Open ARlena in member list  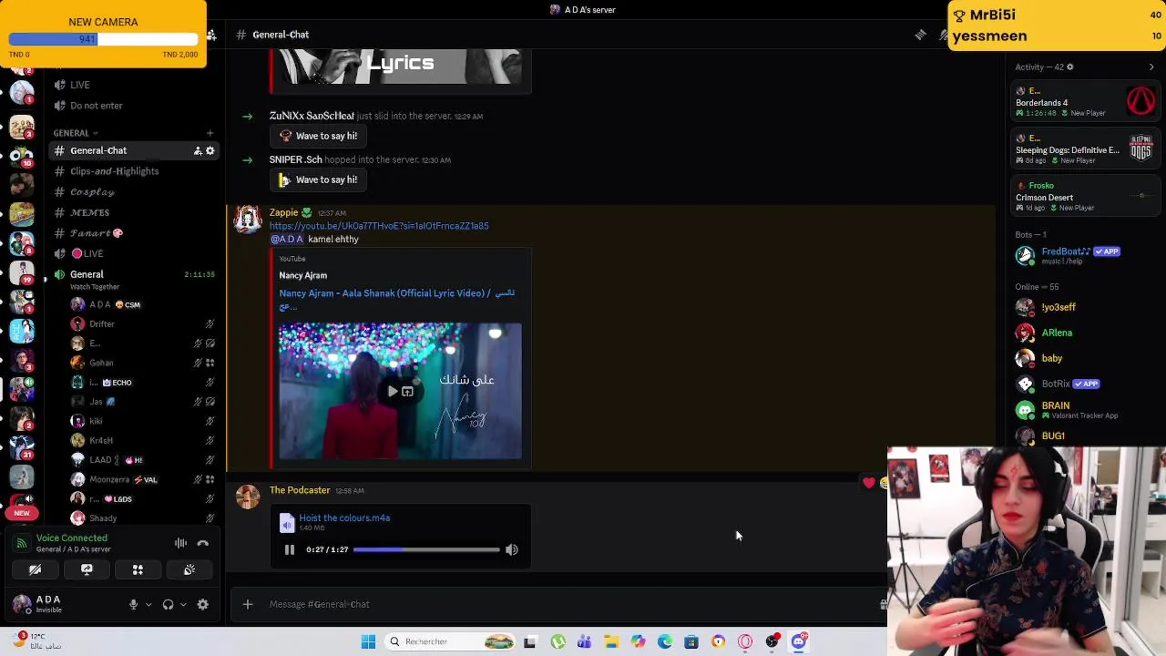click(1086, 333)
